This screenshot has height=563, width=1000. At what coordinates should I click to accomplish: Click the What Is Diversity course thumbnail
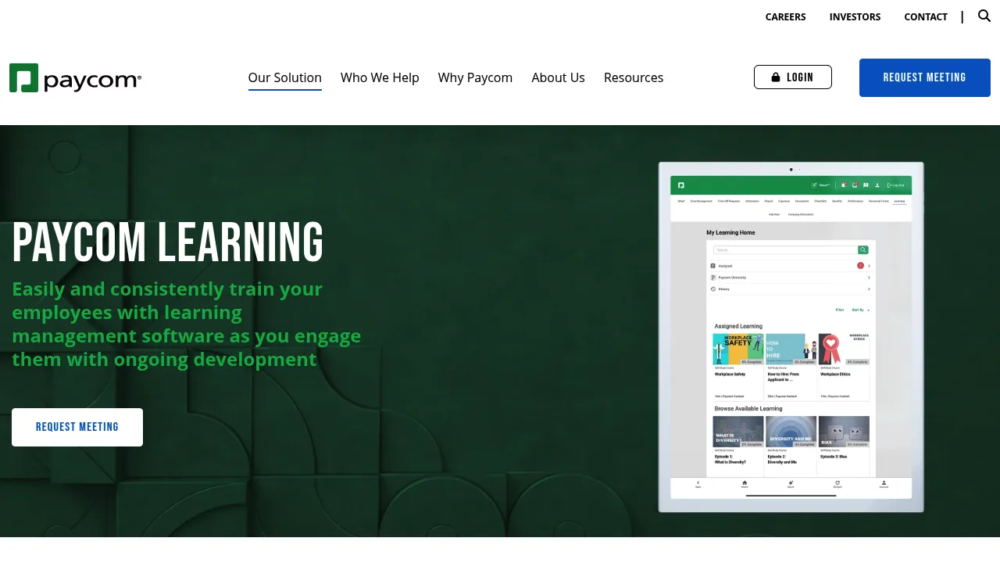(x=738, y=432)
